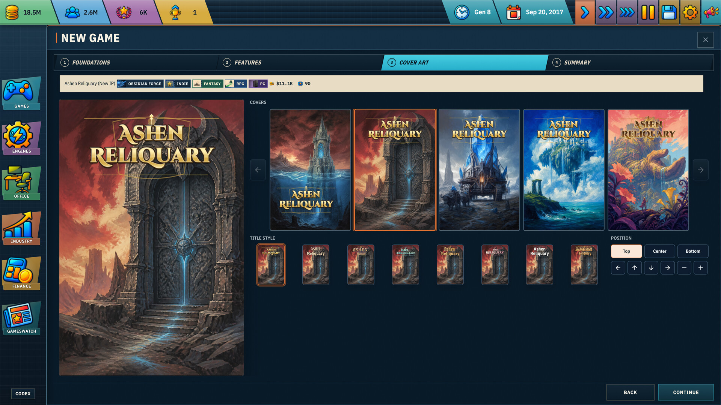The height and width of the screenshot is (405, 721).
Task: Set title position to Center
Action: (659, 251)
